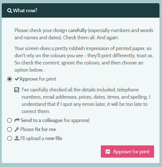Image resolution: width=162 pixels, height=167 pixels.
Task: Click the I've carefully checked confirmation text
Action: [x=86, y=100]
